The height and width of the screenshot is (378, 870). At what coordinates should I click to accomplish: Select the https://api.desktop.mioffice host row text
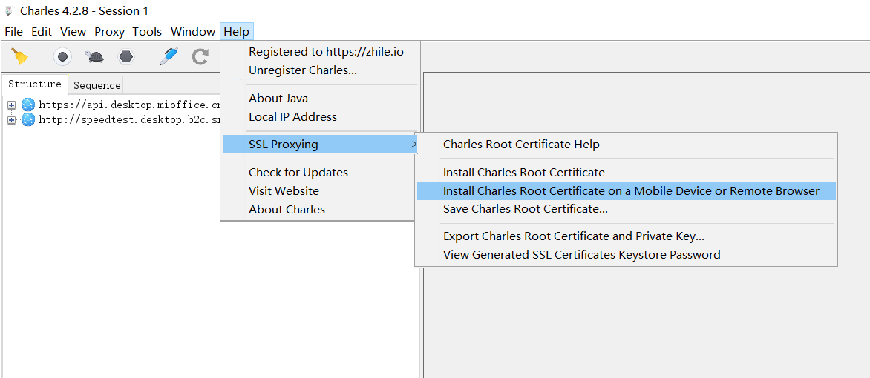tap(129, 105)
